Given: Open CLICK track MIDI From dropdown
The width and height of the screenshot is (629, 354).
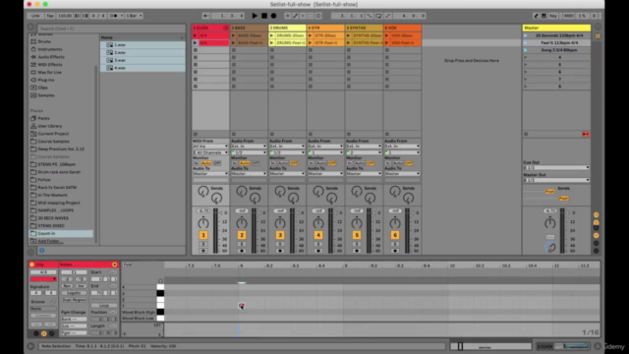Looking at the screenshot, I should click(210, 147).
